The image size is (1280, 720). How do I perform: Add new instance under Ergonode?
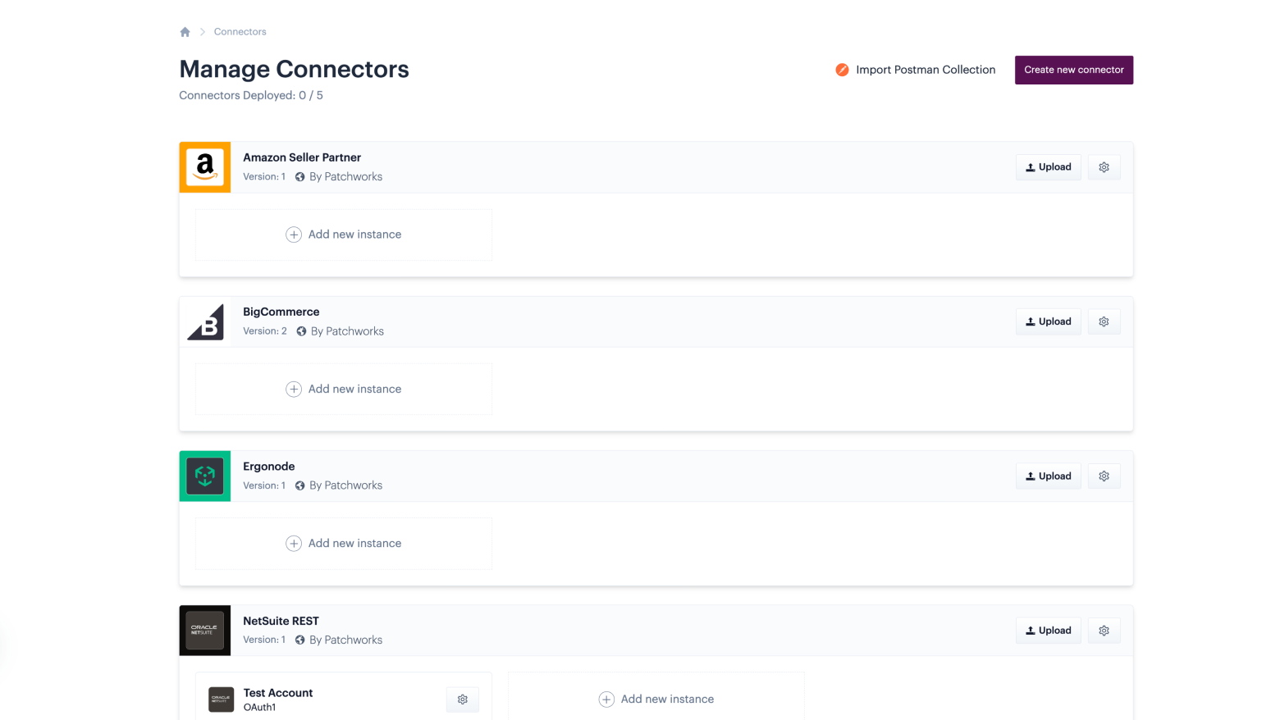pos(343,544)
